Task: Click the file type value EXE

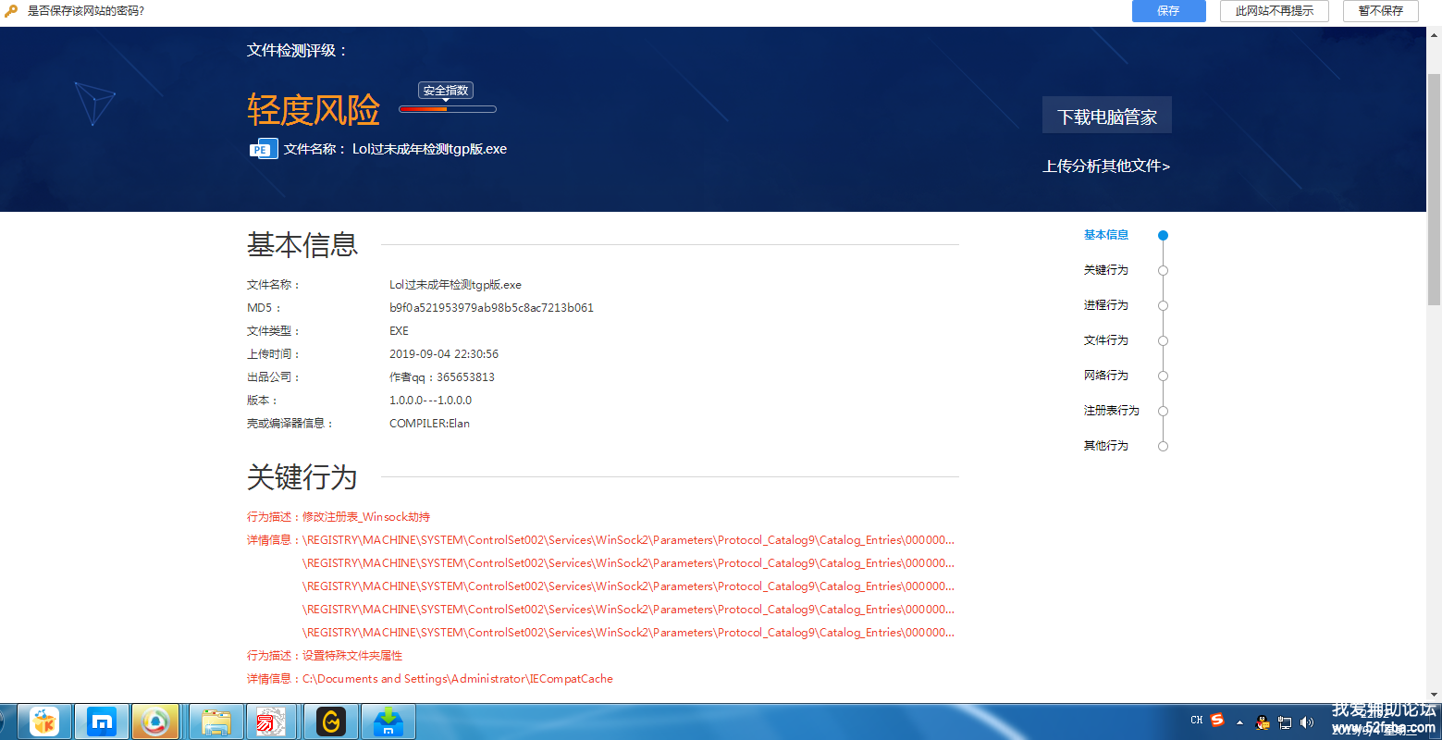Action: click(399, 331)
